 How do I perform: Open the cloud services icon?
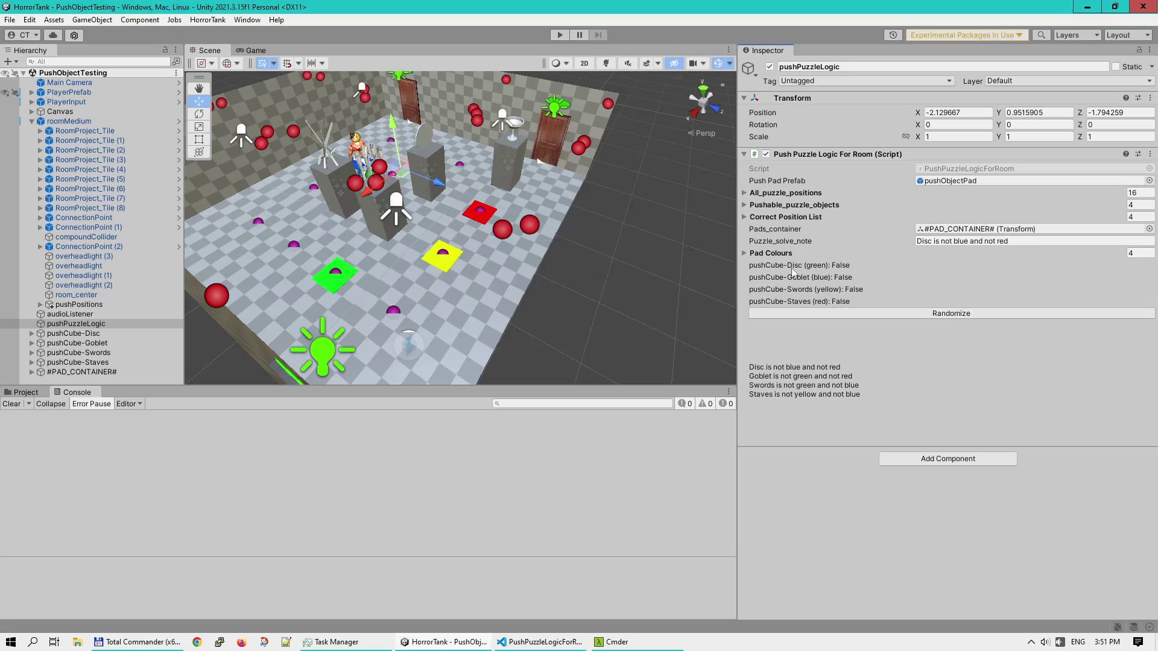53,35
